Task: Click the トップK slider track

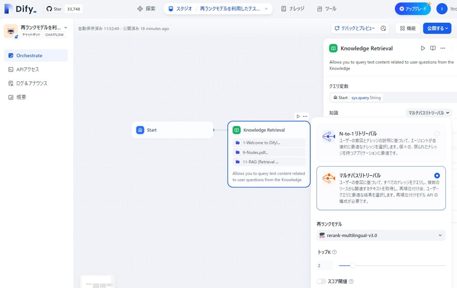Action: 392,266
